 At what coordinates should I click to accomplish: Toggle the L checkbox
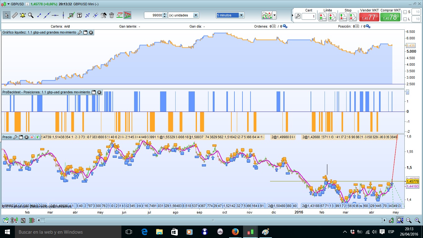[405, 19]
